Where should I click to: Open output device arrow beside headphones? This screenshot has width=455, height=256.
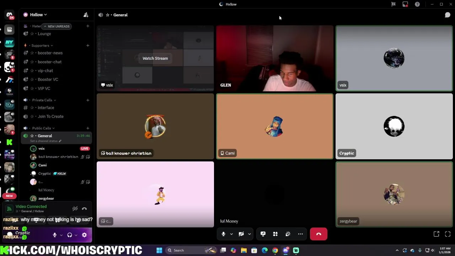76,235
